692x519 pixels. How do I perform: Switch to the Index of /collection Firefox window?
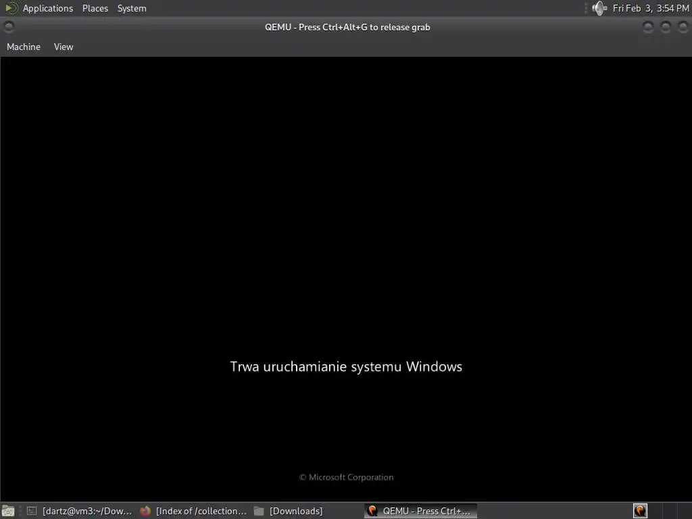click(x=193, y=511)
